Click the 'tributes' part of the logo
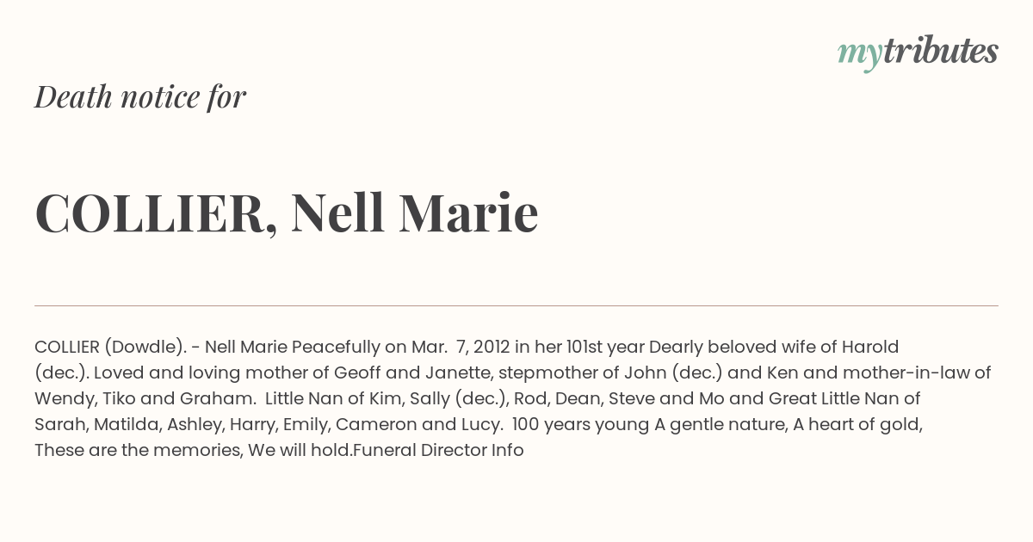 [940, 51]
